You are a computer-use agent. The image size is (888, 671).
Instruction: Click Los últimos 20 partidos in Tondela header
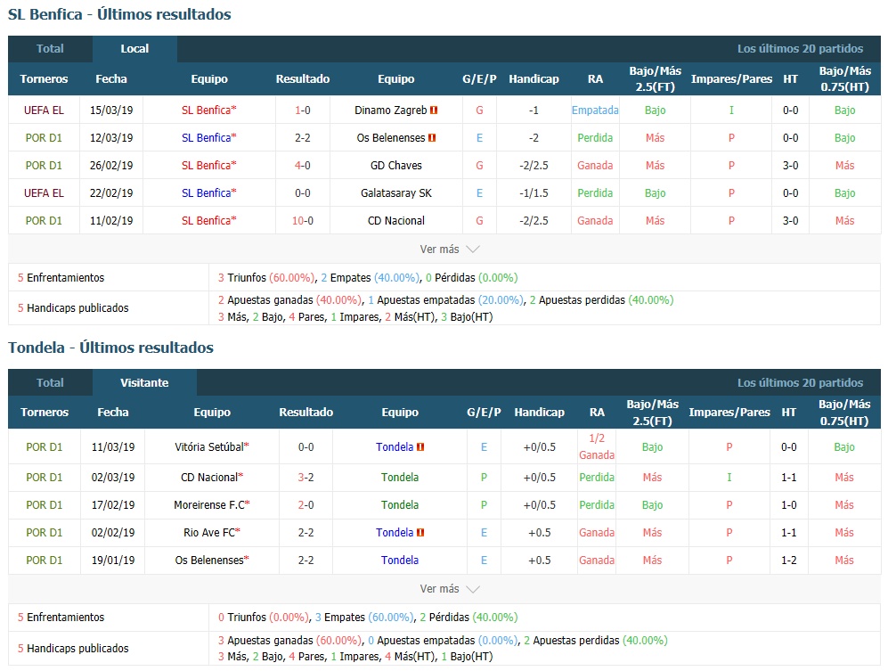(x=800, y=382)
